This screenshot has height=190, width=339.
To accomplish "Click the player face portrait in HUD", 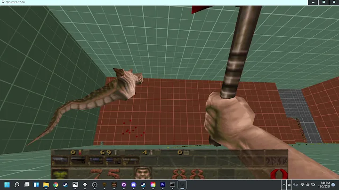I will [x=143, y=173].
